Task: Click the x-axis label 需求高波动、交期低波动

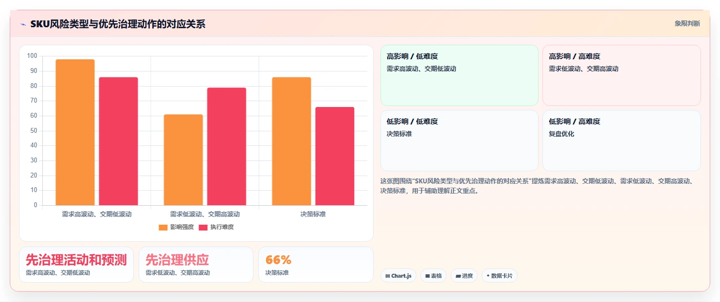Action: click(97, 214)
